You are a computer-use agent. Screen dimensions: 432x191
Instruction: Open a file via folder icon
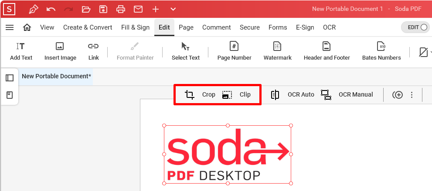[x=86, y=9]
